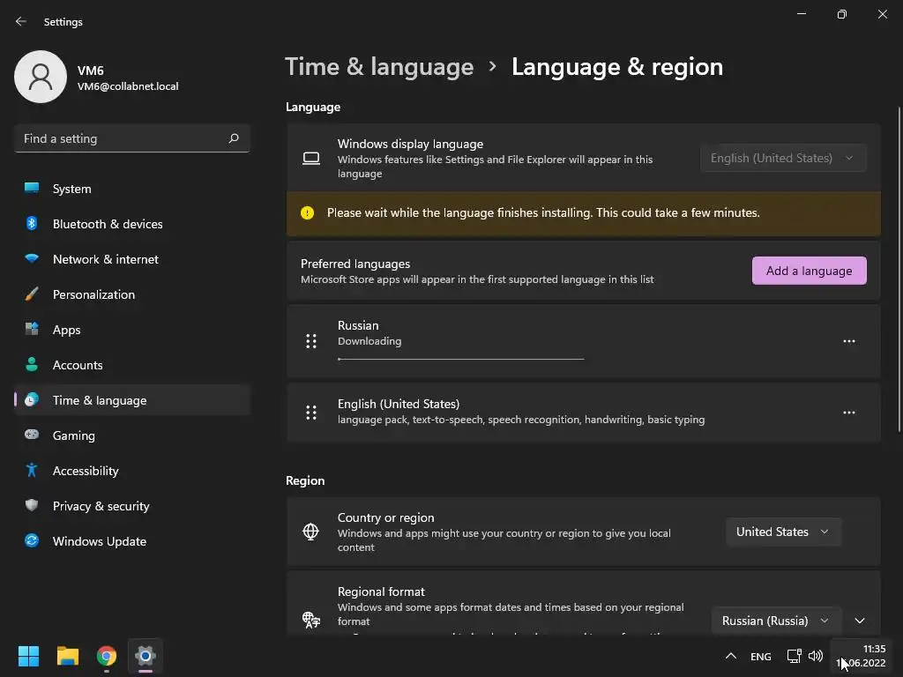Click the Network wifi icon

(32, 258)
